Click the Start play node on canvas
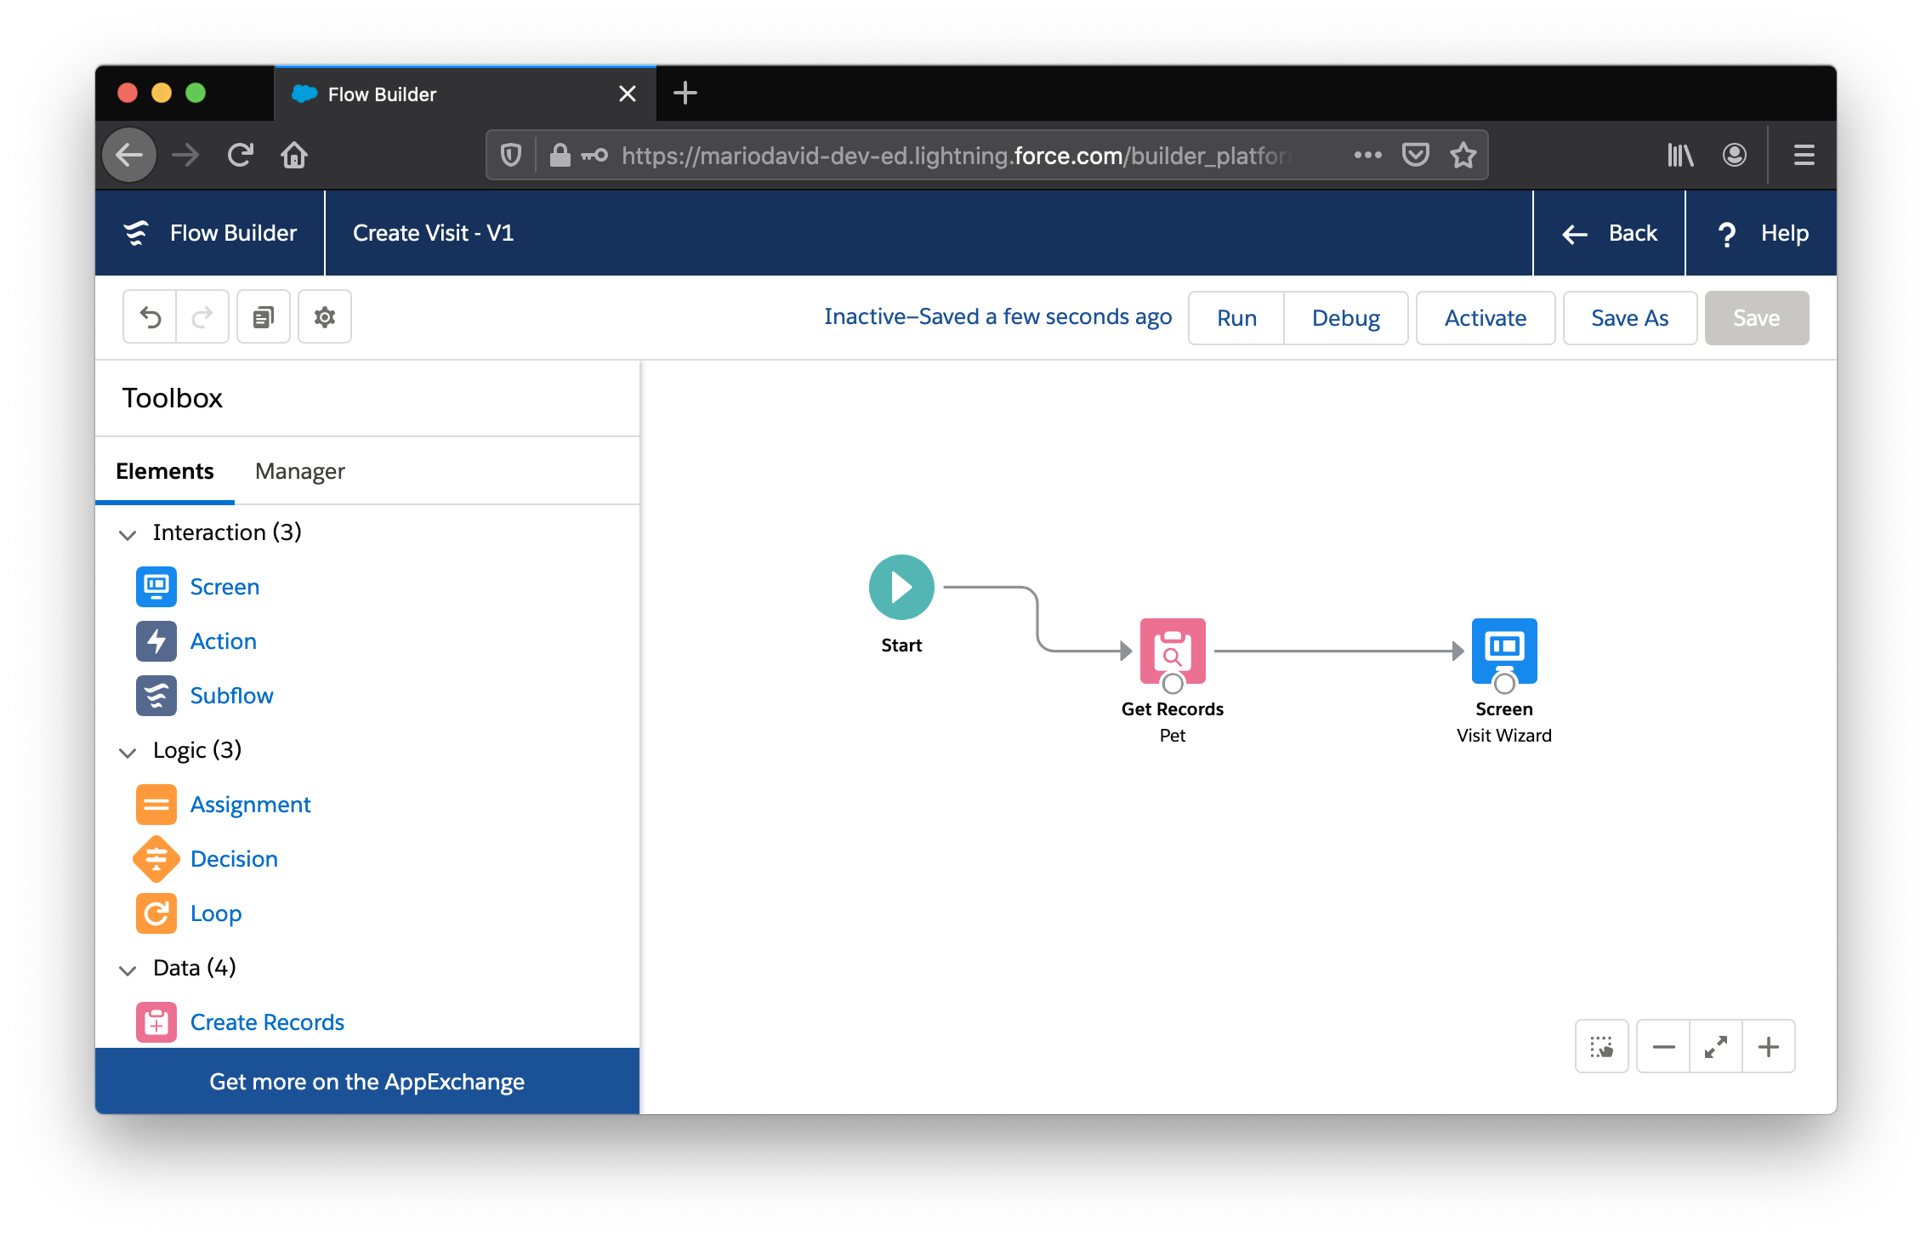This screenshot has height=1240, width=1932. (x=901, y=587)
